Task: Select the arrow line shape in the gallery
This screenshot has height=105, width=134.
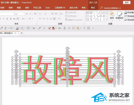Action: click(x=97, y=13)
